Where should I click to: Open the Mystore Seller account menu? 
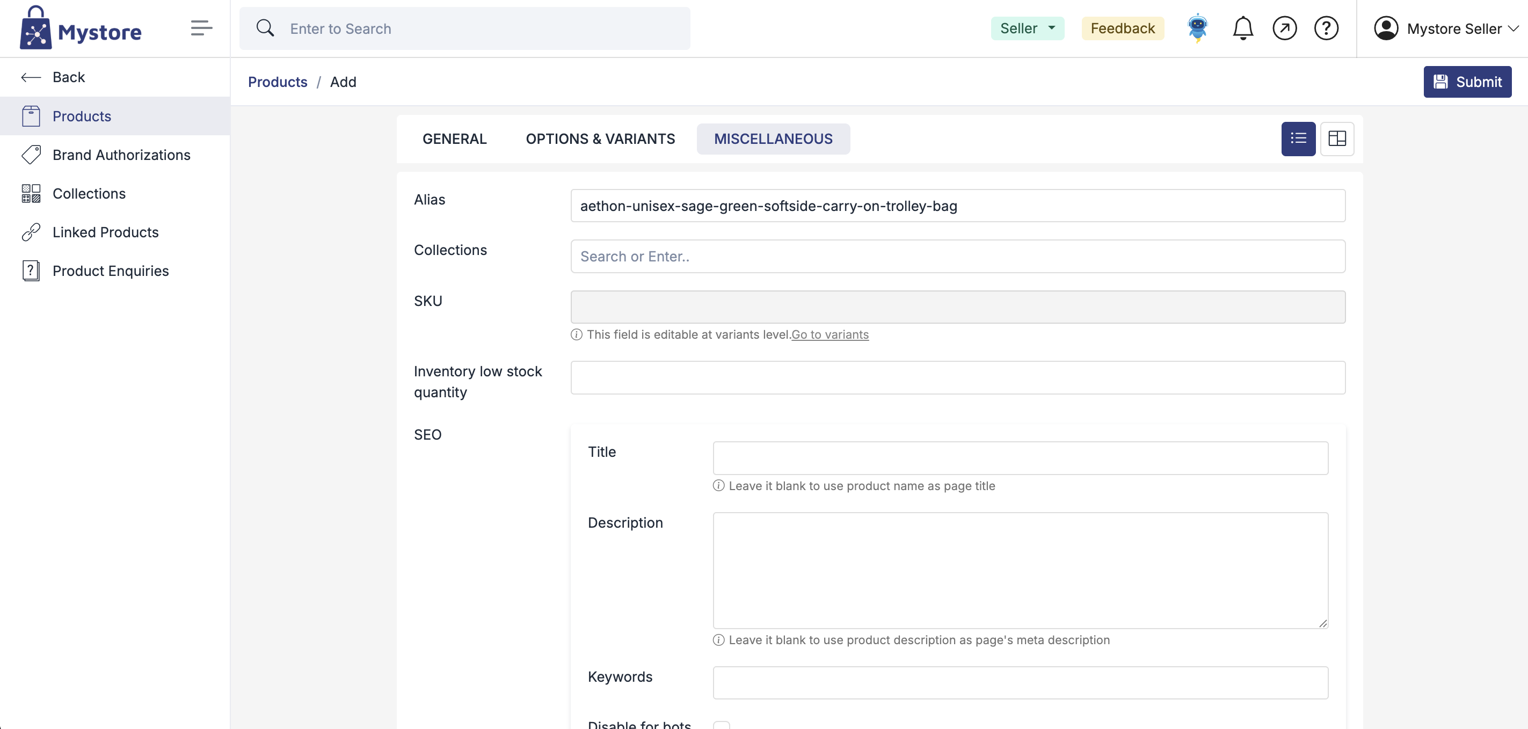[x=1445, y=28]
